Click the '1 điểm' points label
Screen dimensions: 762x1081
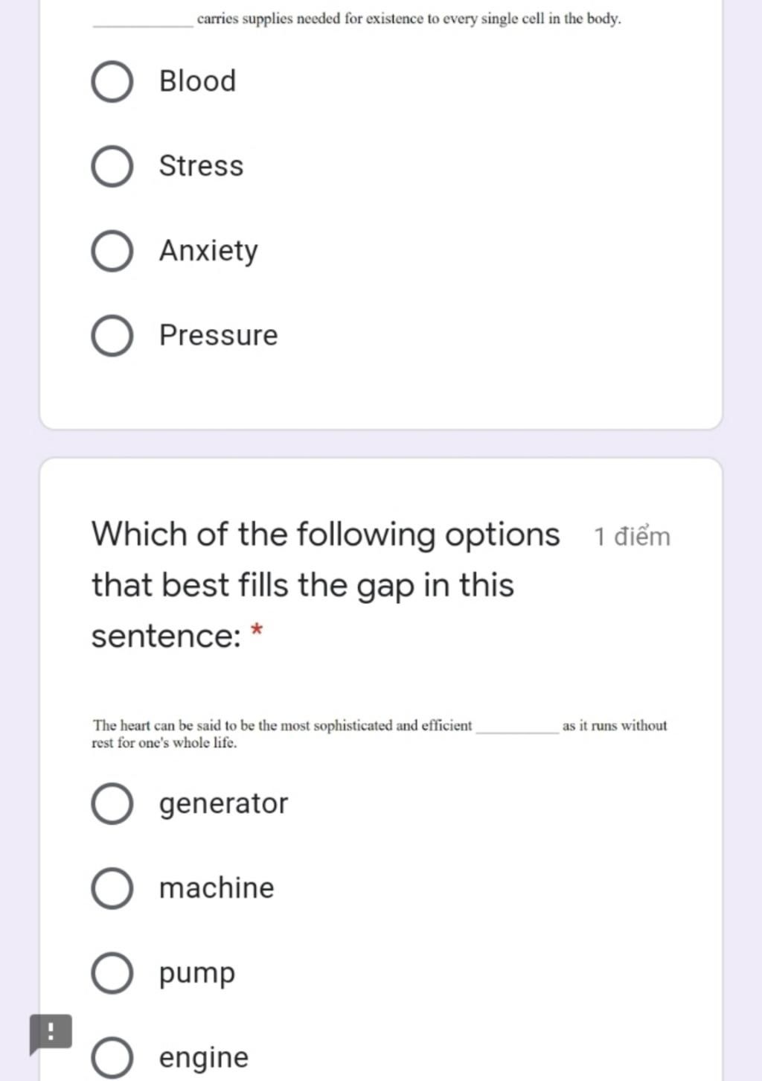click(632, 537)
